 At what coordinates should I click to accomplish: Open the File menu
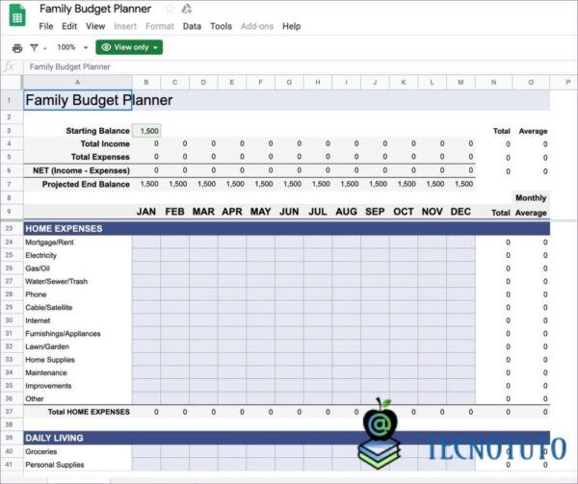(46, 27)
